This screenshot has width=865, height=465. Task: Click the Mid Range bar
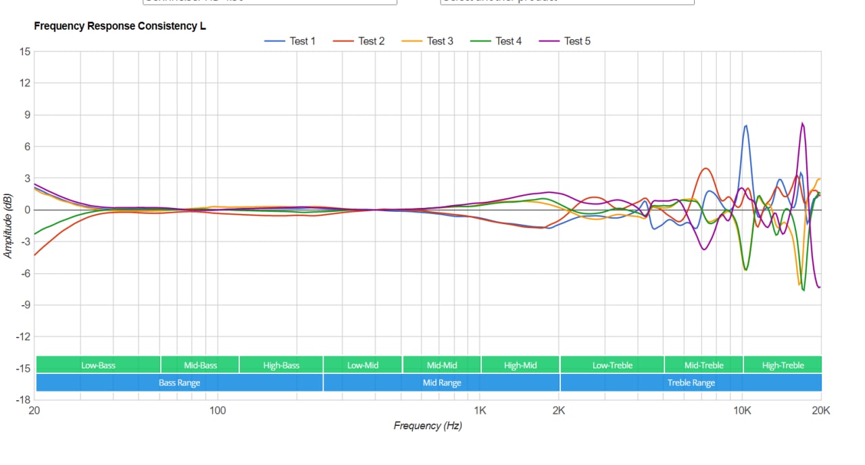coord(441,383)
